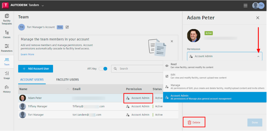Open the Learn More link

tap(28, 54)
